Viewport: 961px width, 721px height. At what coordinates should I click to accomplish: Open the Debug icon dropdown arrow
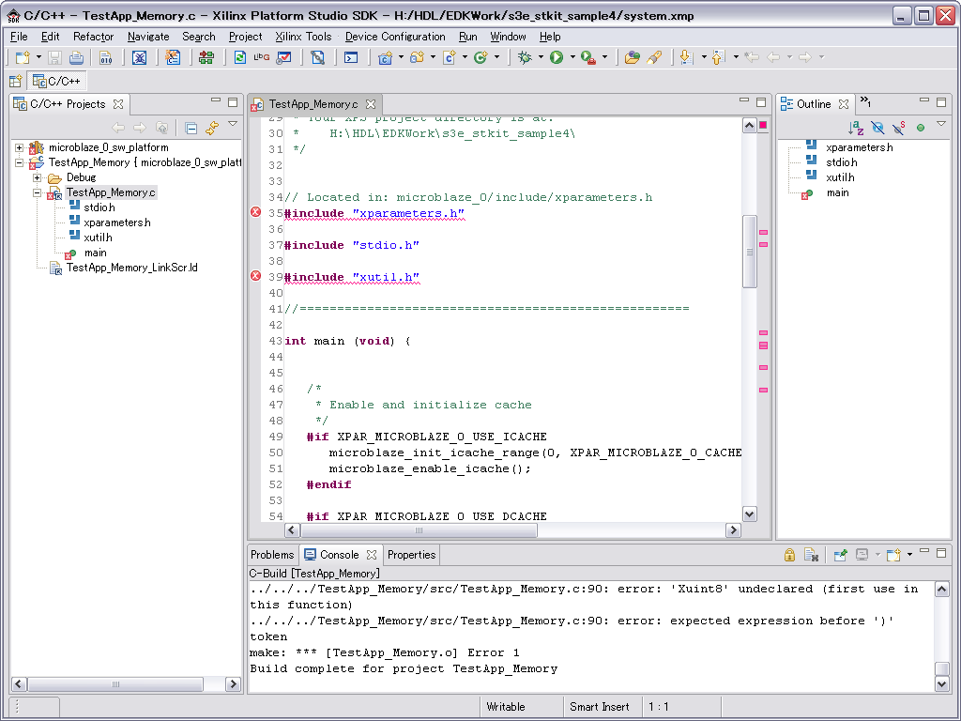[541, 57]
